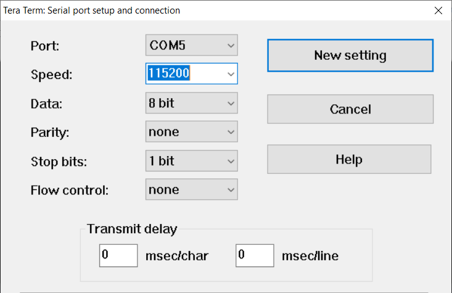452x293 pixels.
Task: Expand the Flow control dropdown
Action: 191,190
